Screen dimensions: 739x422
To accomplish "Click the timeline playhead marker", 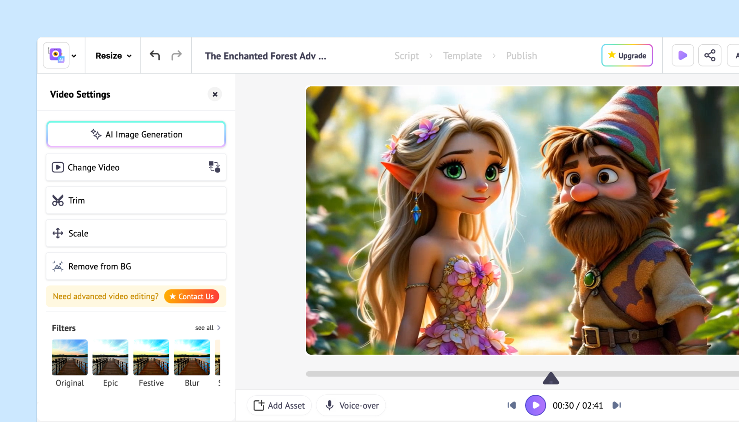I will [551, 378].
